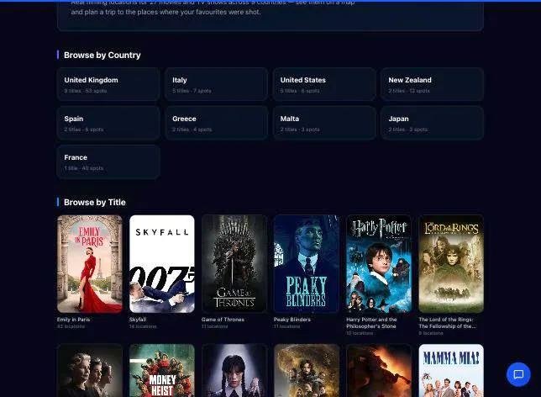This screenshot has height=397, width=541.
Task: Click the 'Browse by Title' heading
Action: point(95,202)
